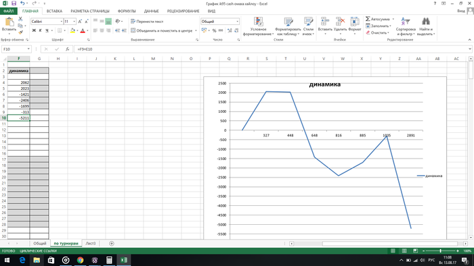Viewport: 474px width, 266px height.
Task: Click the decrease decimal icon
Action: (x=236, y=30)
